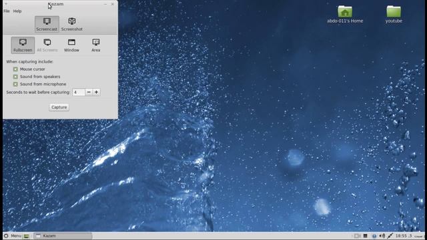427x240 pixels.
Task: Increase seconds to wait with plus button
Action: [96, 92]
